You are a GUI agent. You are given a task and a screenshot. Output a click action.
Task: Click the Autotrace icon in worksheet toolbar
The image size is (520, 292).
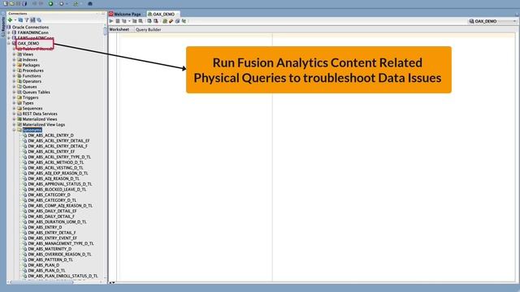(x=134, y=21)
